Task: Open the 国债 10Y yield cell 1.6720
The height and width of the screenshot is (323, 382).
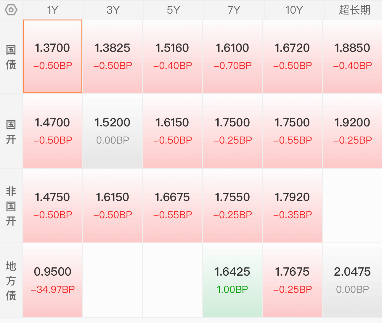Action: click(292, 57)
